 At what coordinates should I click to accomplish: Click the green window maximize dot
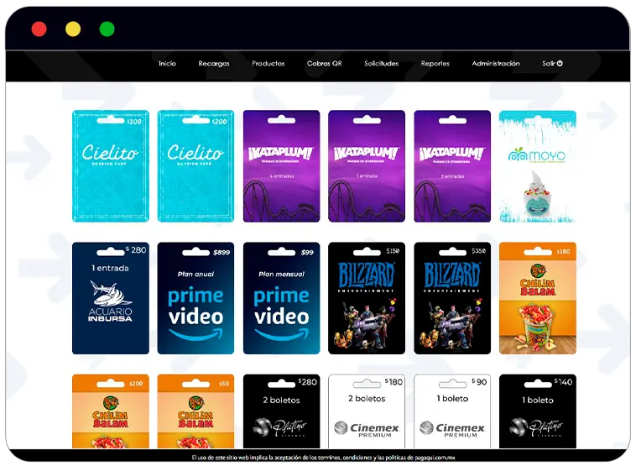(x=107, y=29)
